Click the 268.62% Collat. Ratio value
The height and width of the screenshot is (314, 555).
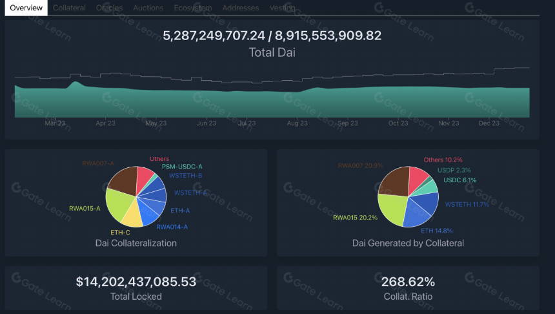408,282
